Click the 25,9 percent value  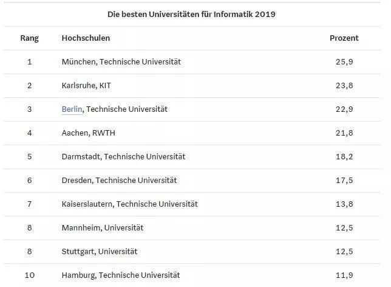tap(344, 62)
